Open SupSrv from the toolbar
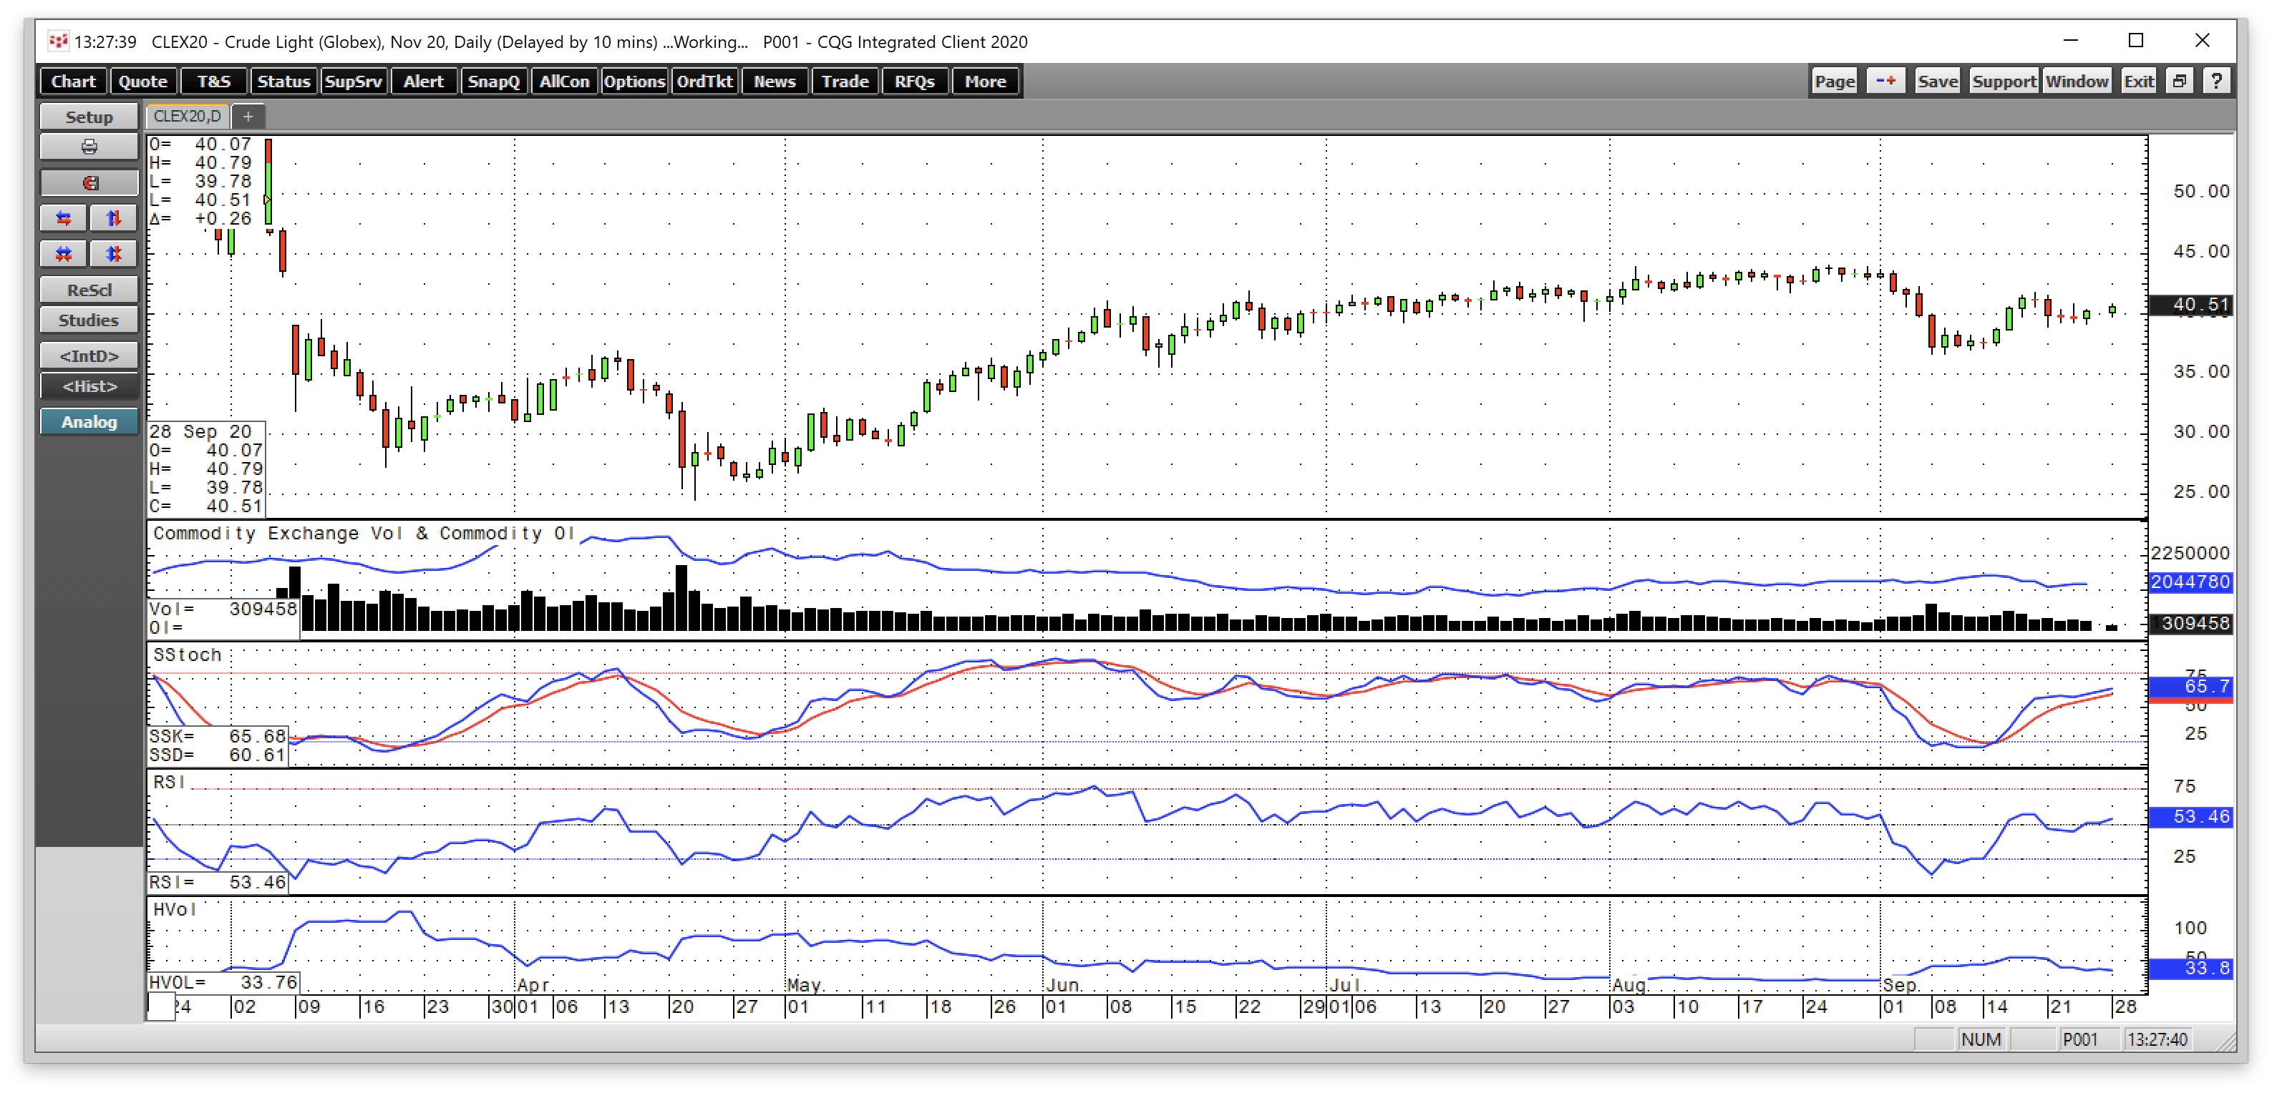The height and width of the screenshot is (1093, 2272). coord(353,81)
